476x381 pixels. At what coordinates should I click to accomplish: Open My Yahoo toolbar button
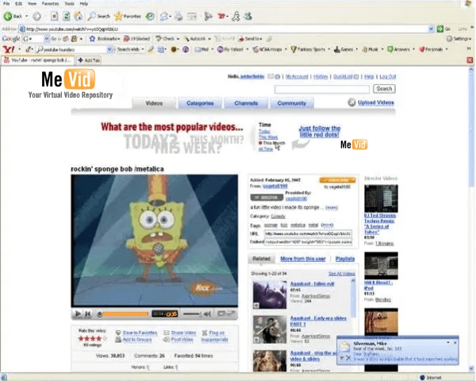[230, 49]
